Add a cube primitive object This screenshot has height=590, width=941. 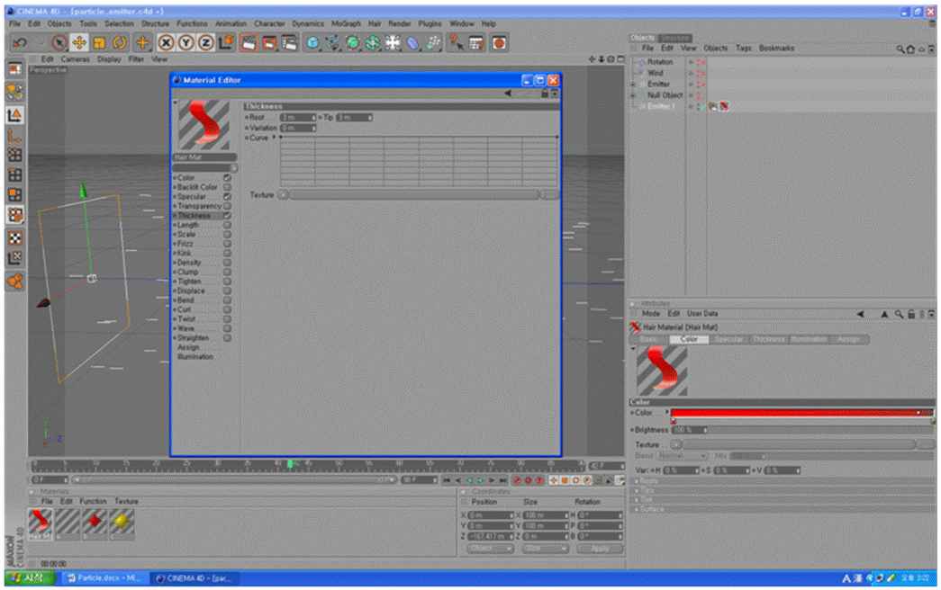[x=312, y=42]
